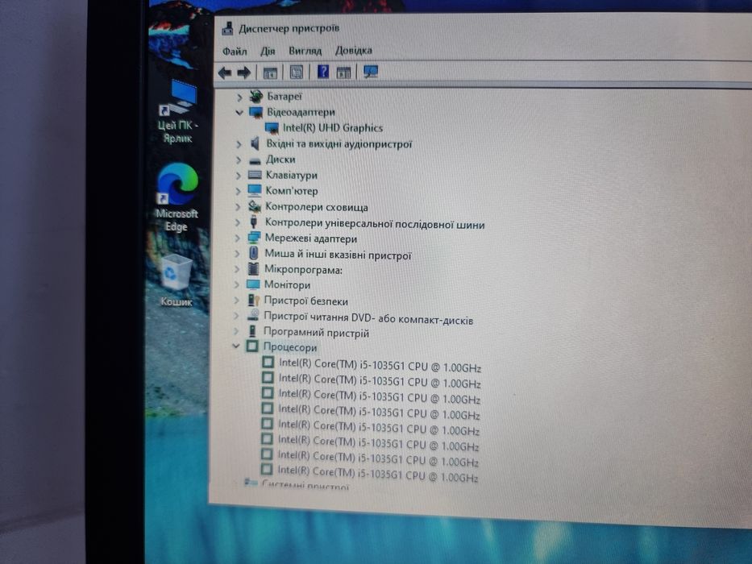752x564 pixels.
Task: Expand Контролери універсальної послідовної шини
Action: tap(238, 223)
